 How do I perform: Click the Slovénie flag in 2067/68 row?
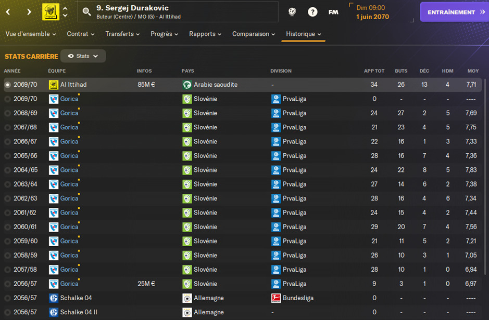pyautogui.click(x=187, y=127)
